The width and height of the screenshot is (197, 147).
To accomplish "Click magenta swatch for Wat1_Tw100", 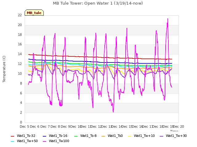I will pyautogui.click(x=44, y=141).
